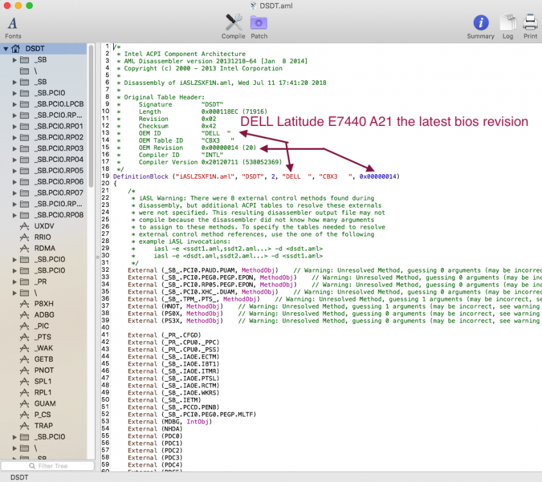The image size is (542, 482).
Task: Click the DSDT.aml window title
Action: pyautogui.click(x=276, y=6)
